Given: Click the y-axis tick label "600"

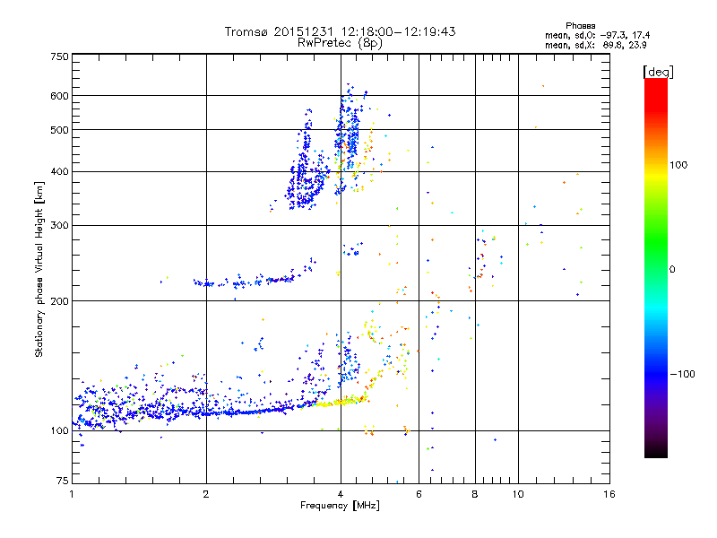Looking at the screenshot, I should pos(60,96).
